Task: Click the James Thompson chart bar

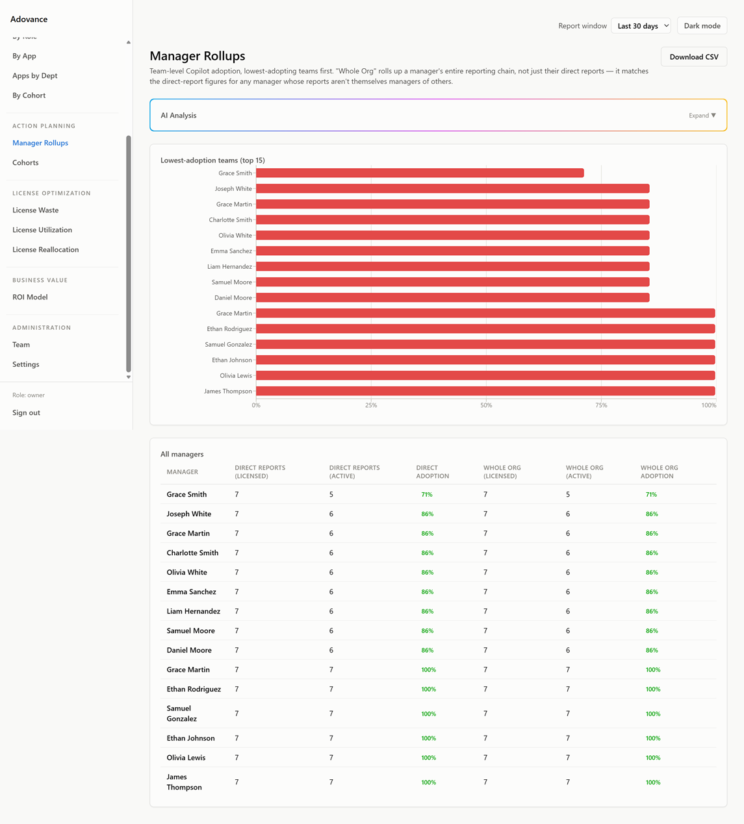Action: (485, 391)
